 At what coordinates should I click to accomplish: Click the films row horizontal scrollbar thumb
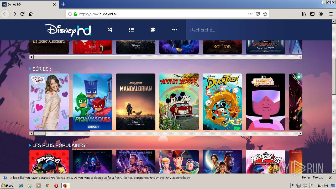coord(82,57)
